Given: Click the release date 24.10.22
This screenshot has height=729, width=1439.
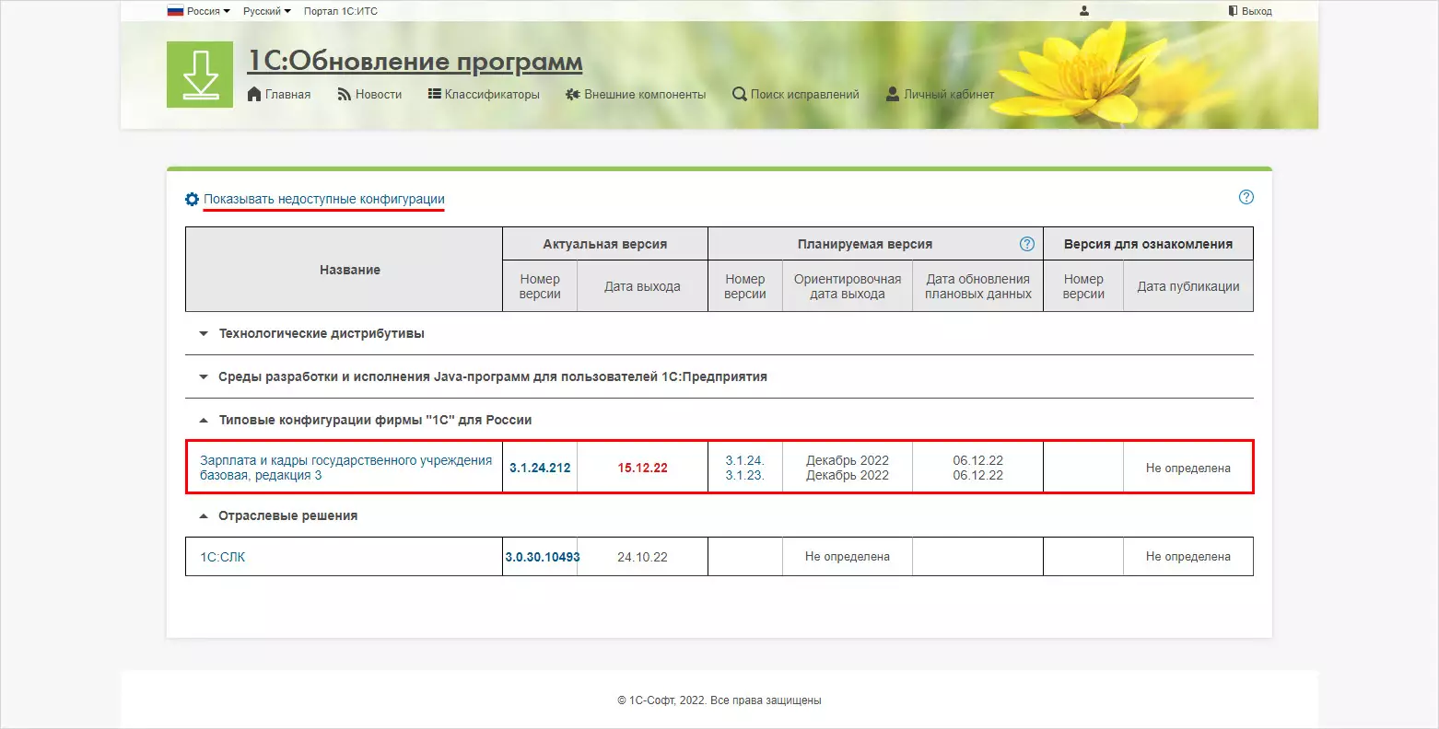Looking at the screenshot, I should 643,557.
